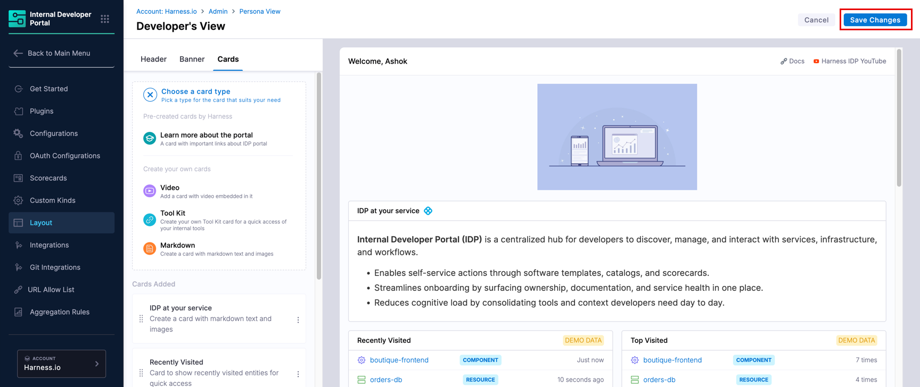
Task: Select the Cards tab
Action: pos(228,59)
